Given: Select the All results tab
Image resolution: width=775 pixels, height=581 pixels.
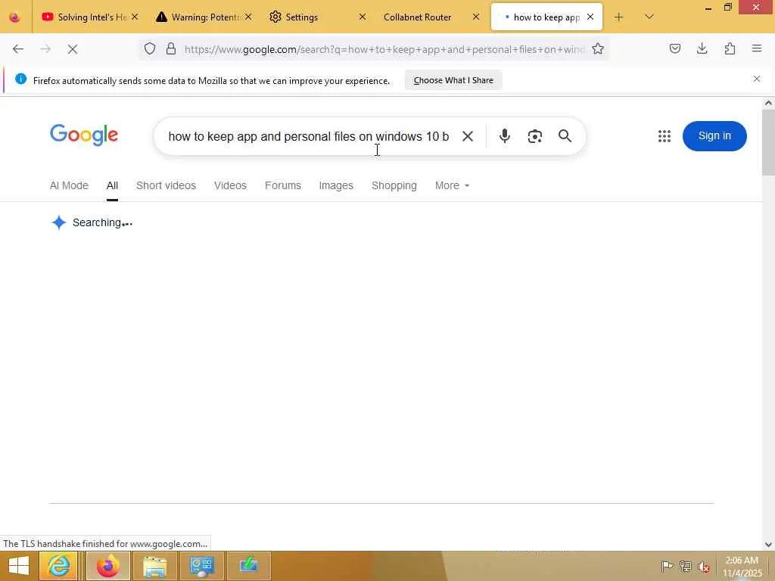Looking at the screenshot, I should (112, 185).
